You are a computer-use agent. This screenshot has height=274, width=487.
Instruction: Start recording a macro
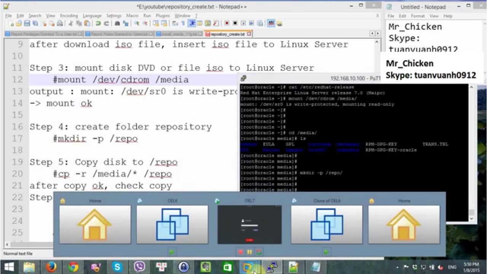[x=227, y=23]
